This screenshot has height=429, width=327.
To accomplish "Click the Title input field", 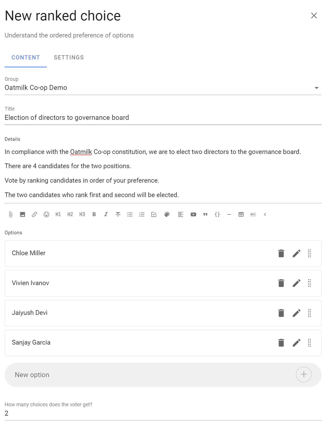I will coord(163,118).
